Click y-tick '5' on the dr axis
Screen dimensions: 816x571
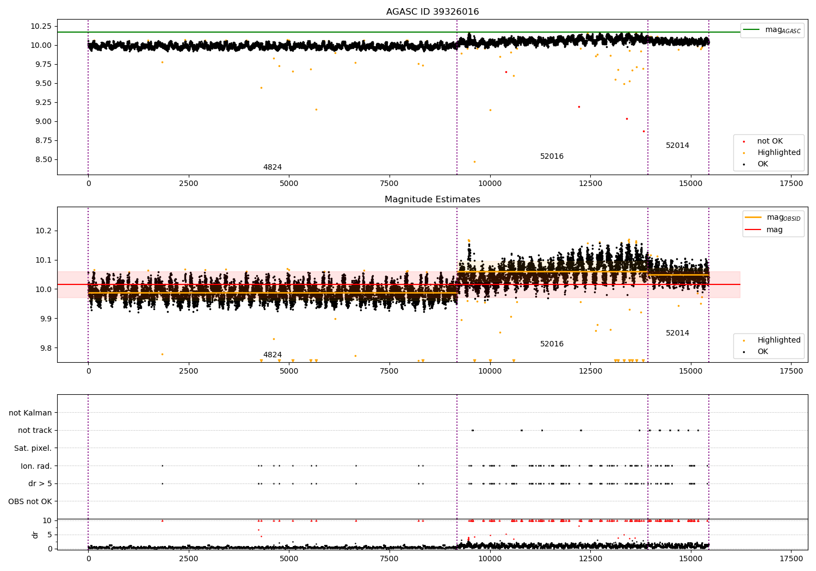50,535
